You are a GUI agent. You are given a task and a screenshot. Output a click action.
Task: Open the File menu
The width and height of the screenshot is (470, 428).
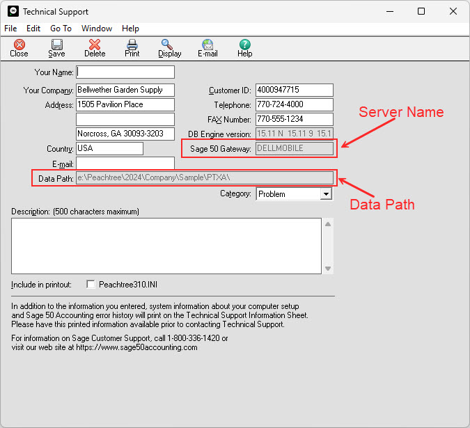tap(10, 29)
